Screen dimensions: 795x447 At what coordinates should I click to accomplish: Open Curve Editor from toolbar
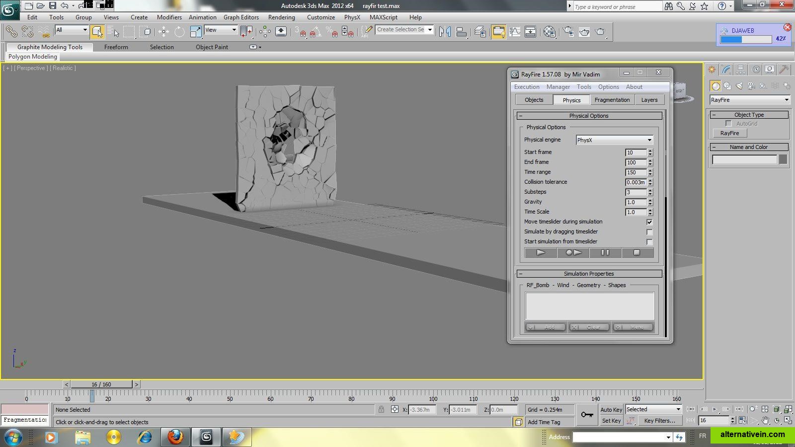tap(515, 32)
